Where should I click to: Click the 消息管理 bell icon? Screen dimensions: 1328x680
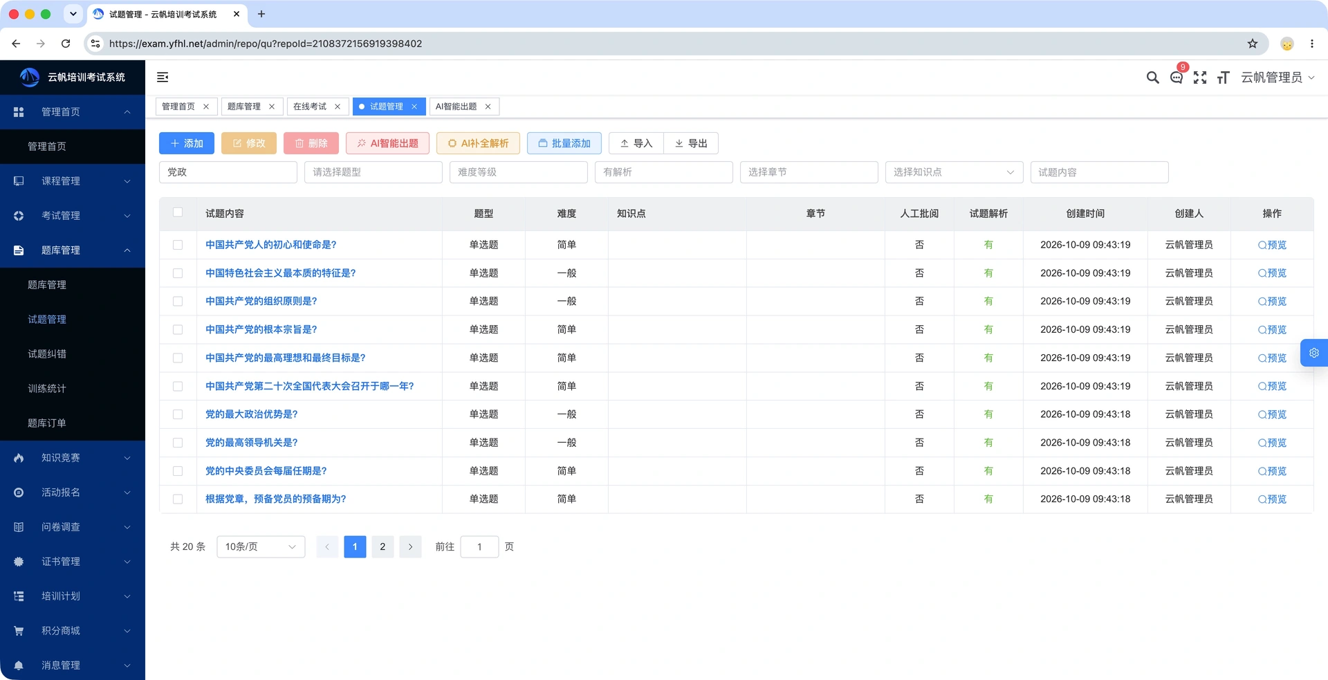[19, 665]
